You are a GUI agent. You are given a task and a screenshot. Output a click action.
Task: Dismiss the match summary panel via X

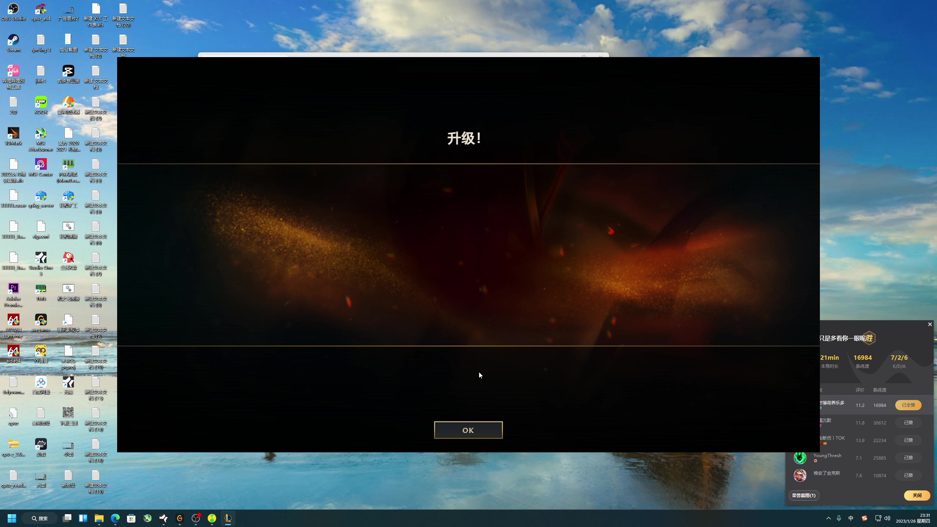pos(930,324)
